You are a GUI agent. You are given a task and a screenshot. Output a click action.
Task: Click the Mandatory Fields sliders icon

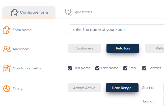tap(7, 68)
